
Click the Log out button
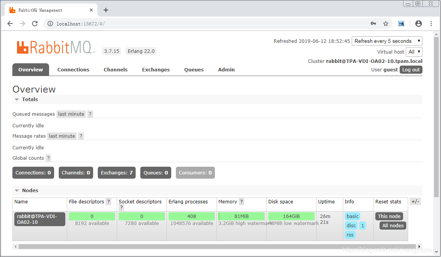click(411, 70)
